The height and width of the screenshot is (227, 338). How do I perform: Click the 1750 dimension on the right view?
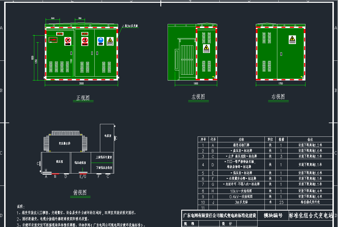[280, 83]
